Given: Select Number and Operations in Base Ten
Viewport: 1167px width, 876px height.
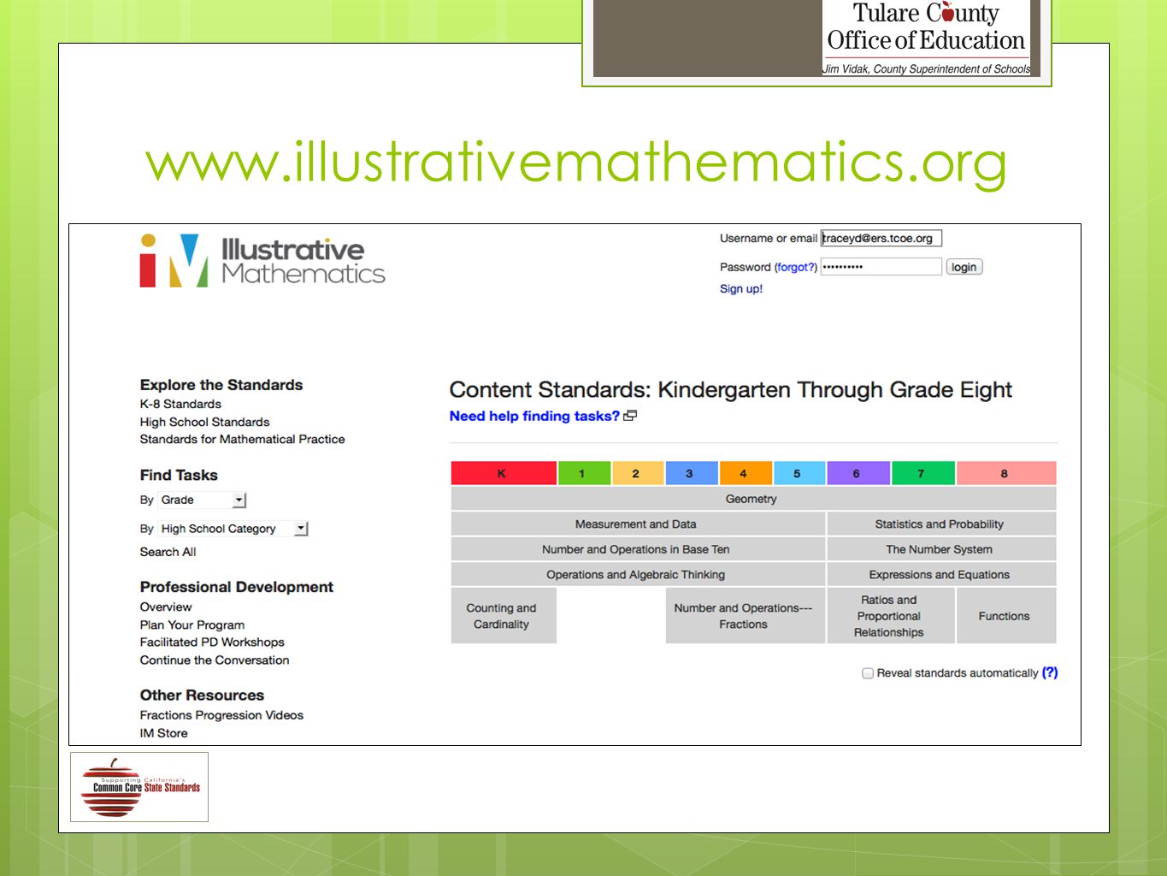Looking at the screenshot, I should coord(638,549).
